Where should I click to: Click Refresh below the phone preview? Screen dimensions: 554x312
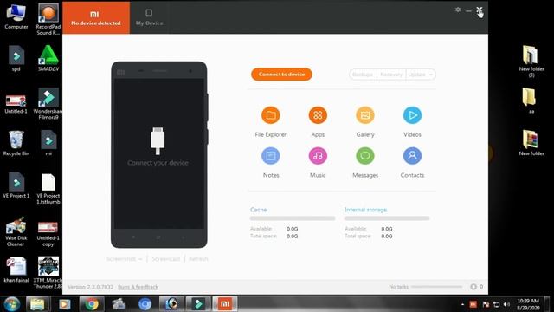click(198, 259)
